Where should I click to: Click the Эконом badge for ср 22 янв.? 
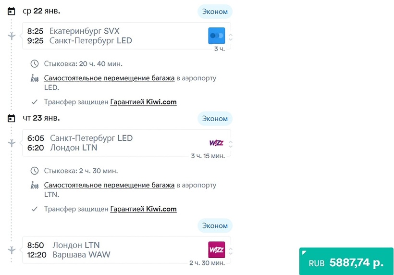pyautogui.click(x=215, y=12)
